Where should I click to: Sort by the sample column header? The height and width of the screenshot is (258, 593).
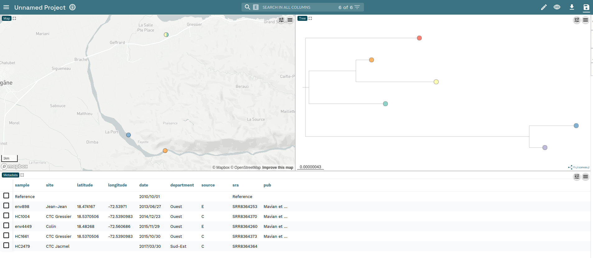click(22, 185)
